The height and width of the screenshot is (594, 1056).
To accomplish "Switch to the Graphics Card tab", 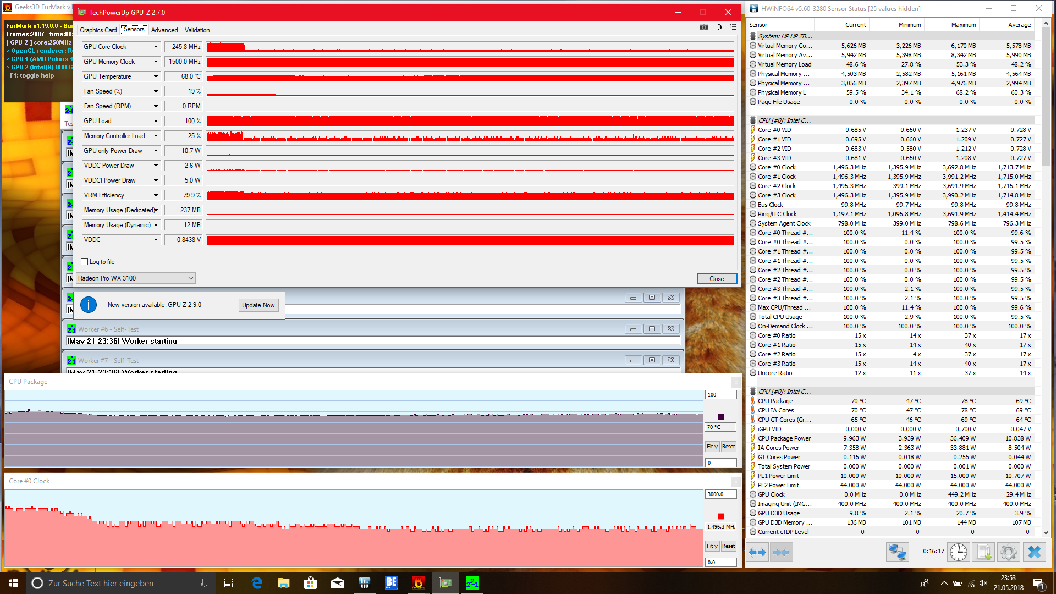I will 98,30.
